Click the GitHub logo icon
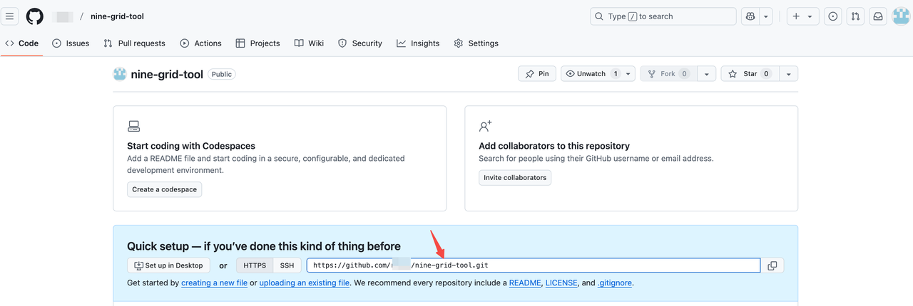 [x=34, y=16]
